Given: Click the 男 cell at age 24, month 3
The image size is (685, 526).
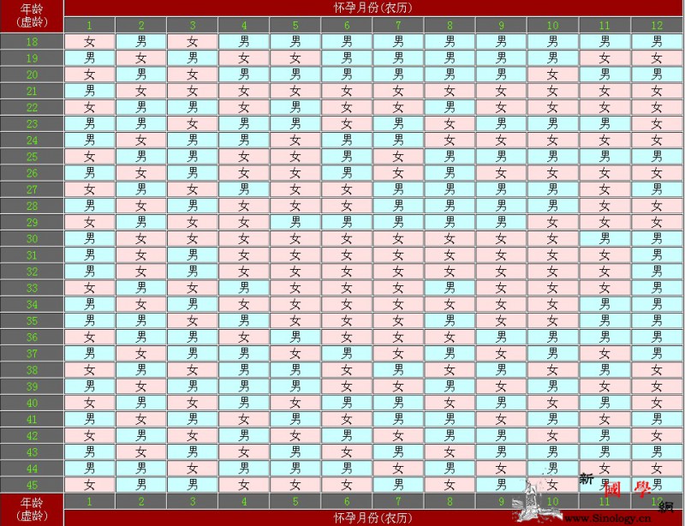Looking at the screenshot, I should click(x=193, y=140).
